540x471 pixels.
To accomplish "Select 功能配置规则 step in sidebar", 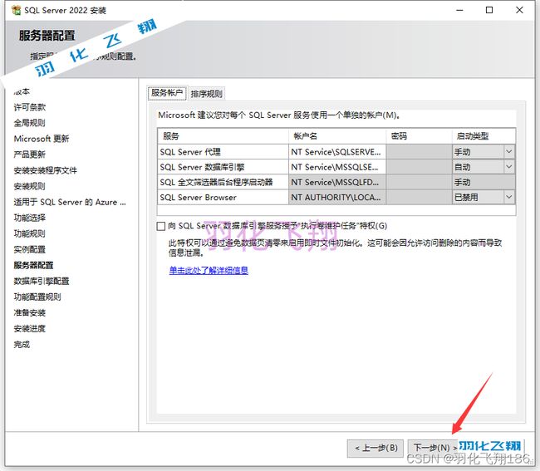I will click(x=37, y=297).
